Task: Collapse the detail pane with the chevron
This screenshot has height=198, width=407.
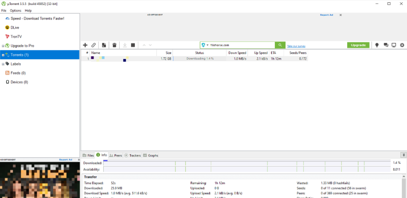Action: coord(404,155)
